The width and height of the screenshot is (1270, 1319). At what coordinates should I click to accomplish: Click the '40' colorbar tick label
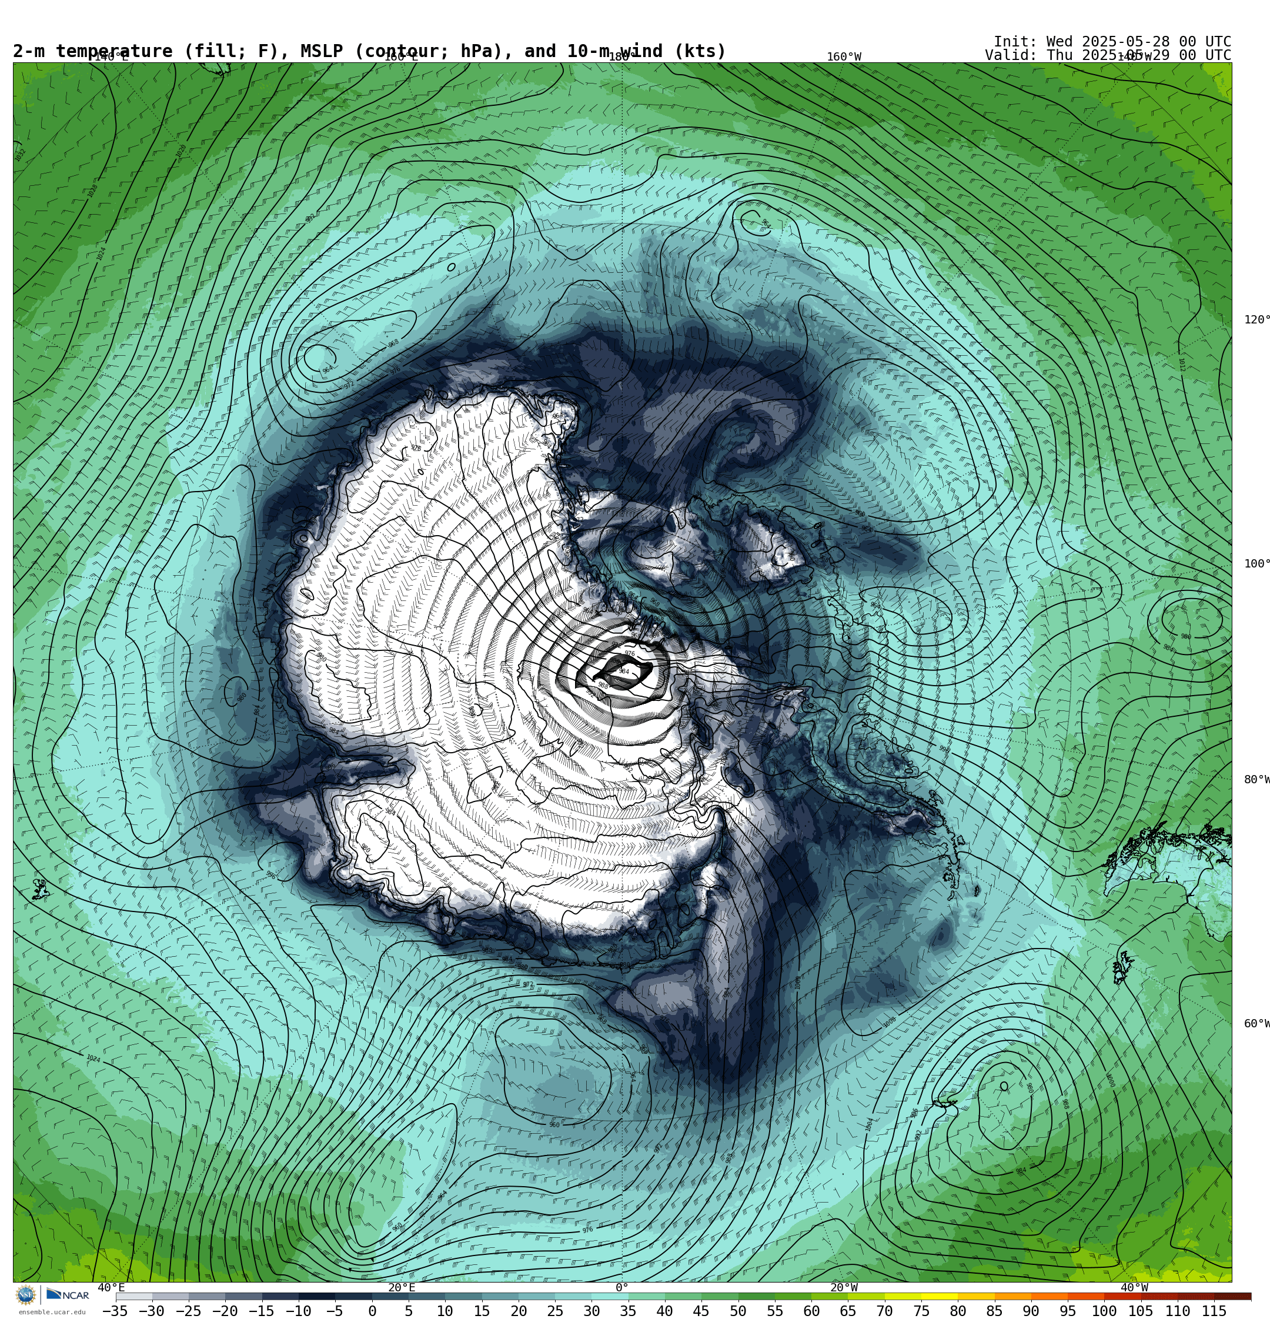tap(664, 1311)
